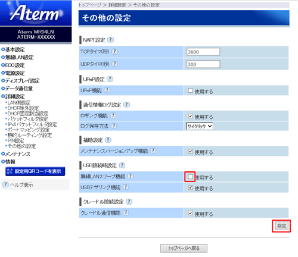
Task: Open LAN側設定 submenu item
Action: pos(18,102)
